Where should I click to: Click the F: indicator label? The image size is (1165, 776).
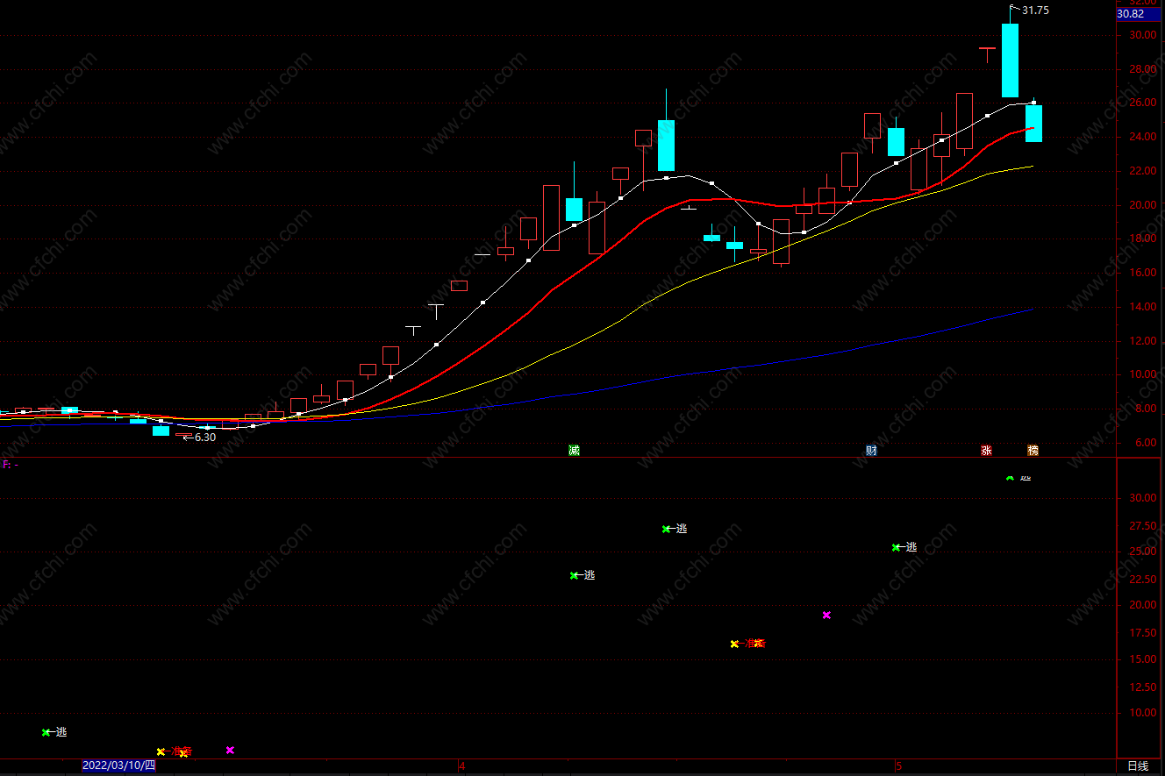click(x=11, y=465)
